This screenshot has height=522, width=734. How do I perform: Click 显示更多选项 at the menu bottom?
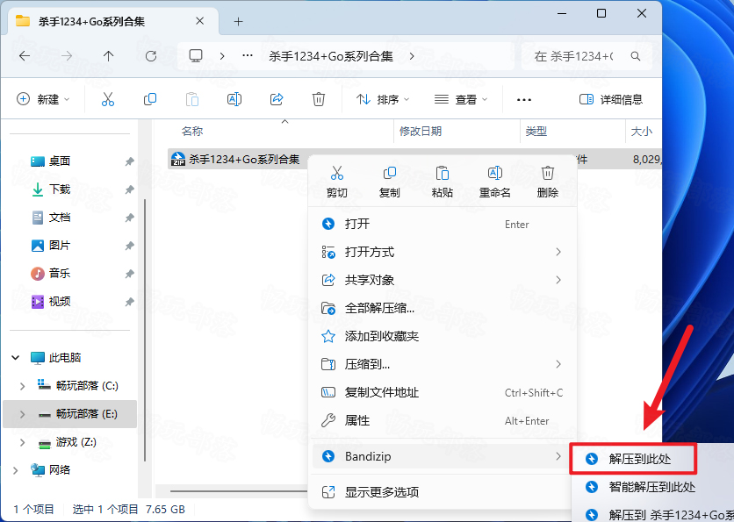442,492
